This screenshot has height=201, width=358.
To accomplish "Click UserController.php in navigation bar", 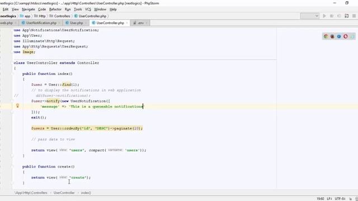I will (x=90, y=16).
